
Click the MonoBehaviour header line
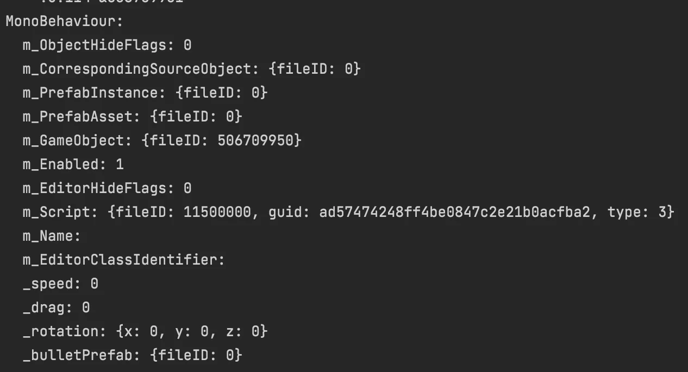[65, 21]
